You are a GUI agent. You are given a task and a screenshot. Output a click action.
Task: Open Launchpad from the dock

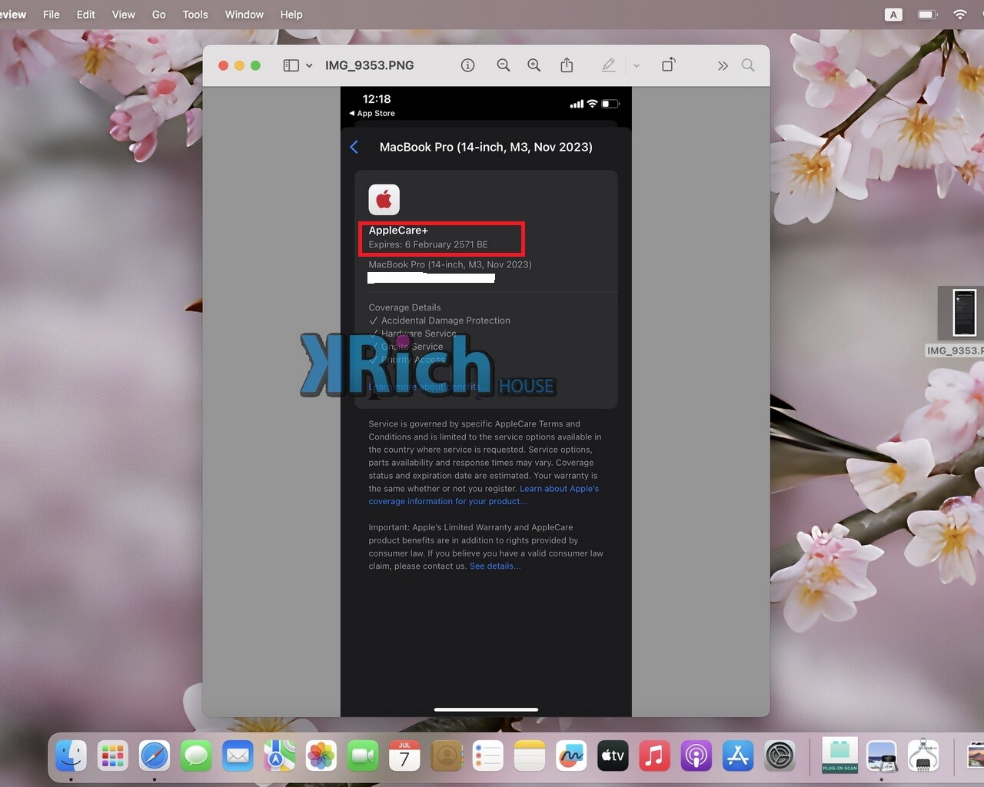[x=113, y=756]
